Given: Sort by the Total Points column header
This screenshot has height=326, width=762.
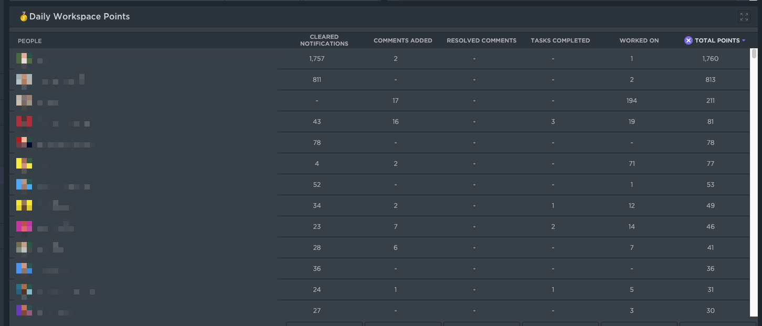Looking at the screenshot, I should pyautogui.click(x=717, y=40).
